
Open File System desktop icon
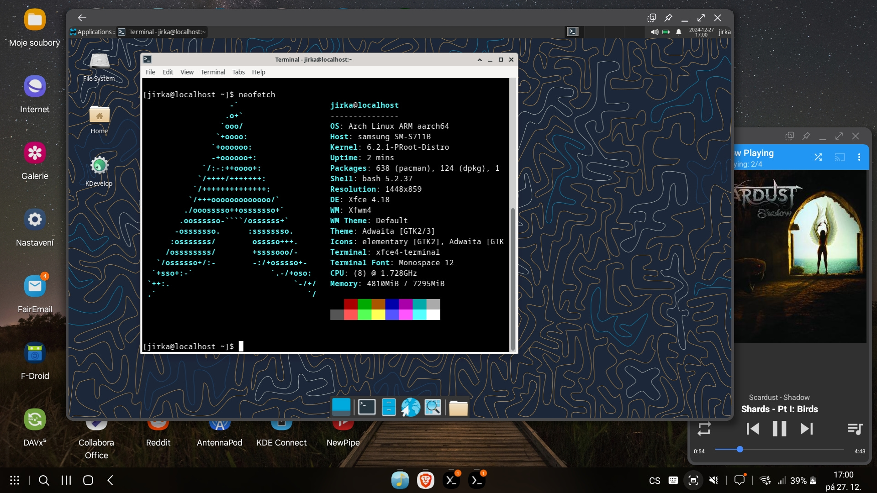[x=99, y=68]
